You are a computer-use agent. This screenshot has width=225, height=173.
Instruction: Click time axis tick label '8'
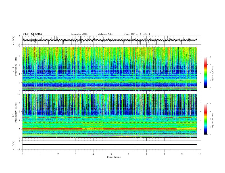164,154
